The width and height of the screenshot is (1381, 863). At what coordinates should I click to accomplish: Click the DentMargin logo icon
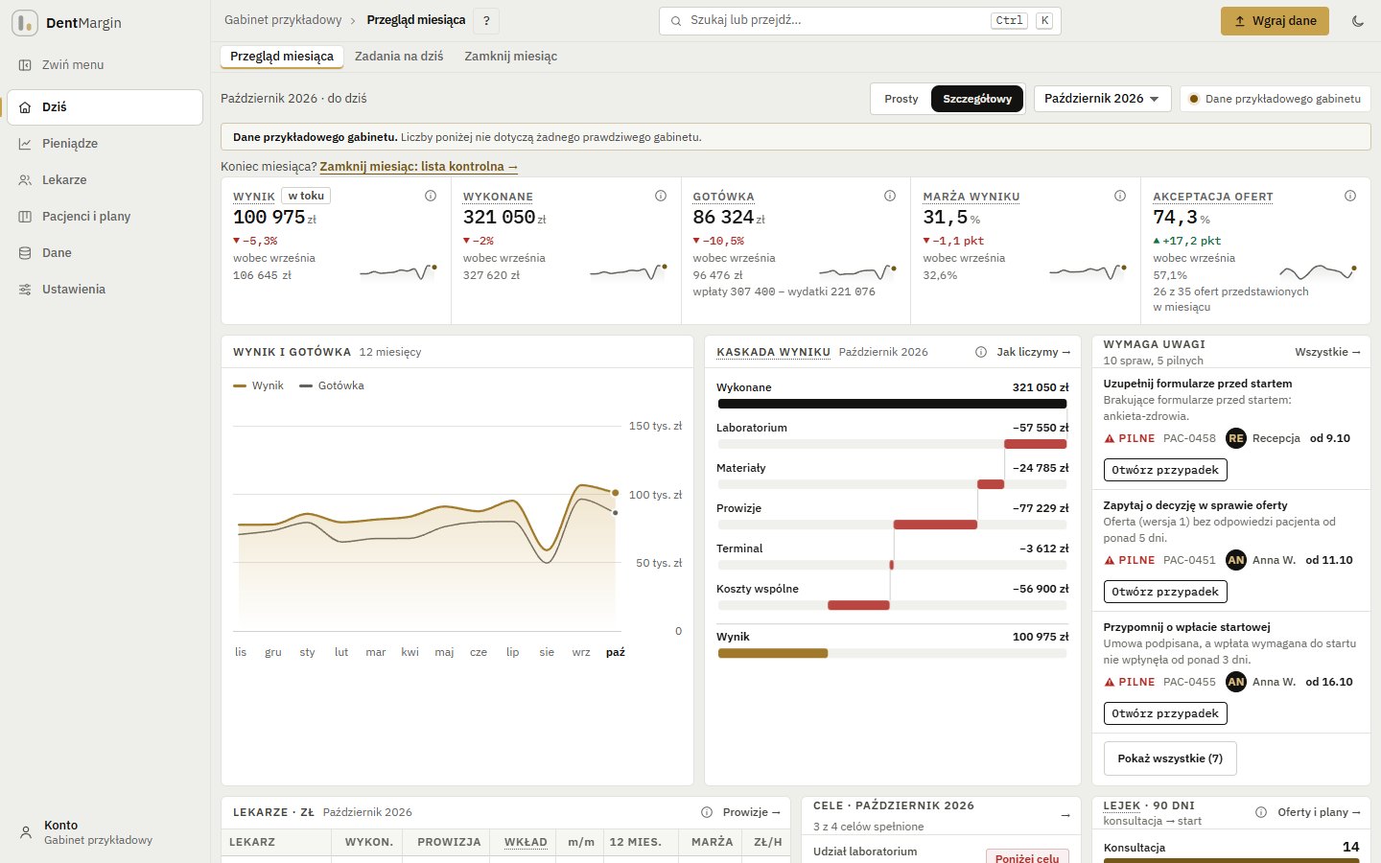click(25, 23)
